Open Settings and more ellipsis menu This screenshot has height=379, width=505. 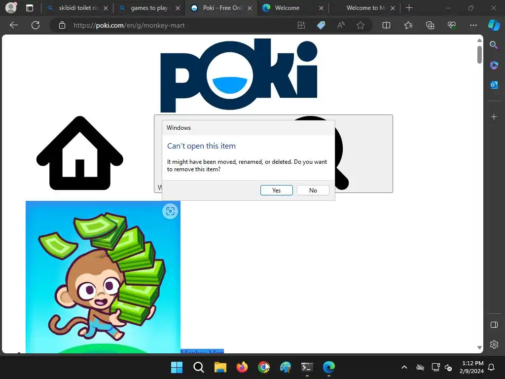[x=473, y=25]
